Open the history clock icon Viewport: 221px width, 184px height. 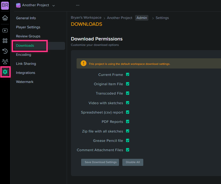(x=5, y=51)
